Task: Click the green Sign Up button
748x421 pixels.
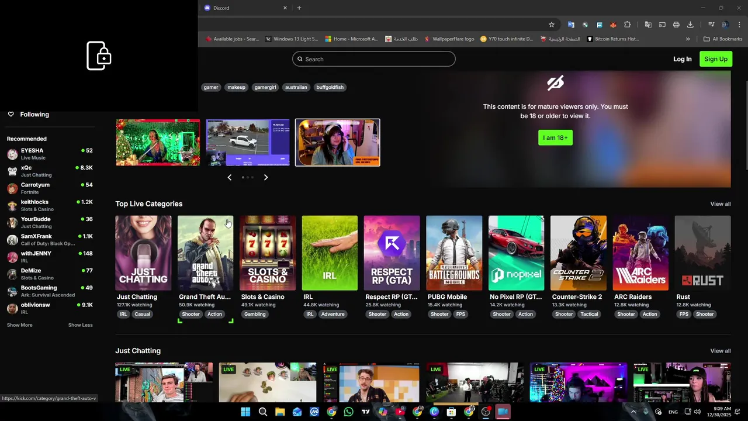Action: tap(716, 59)
